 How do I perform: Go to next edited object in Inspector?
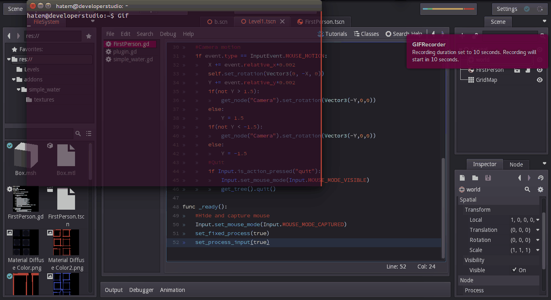coord(530,178)
